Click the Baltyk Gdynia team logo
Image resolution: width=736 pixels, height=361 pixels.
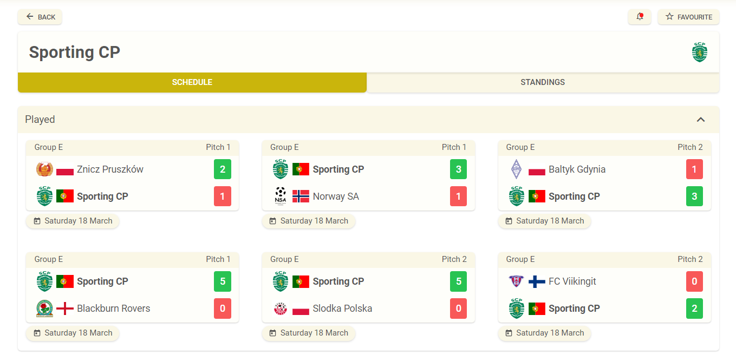click(516, 169)
